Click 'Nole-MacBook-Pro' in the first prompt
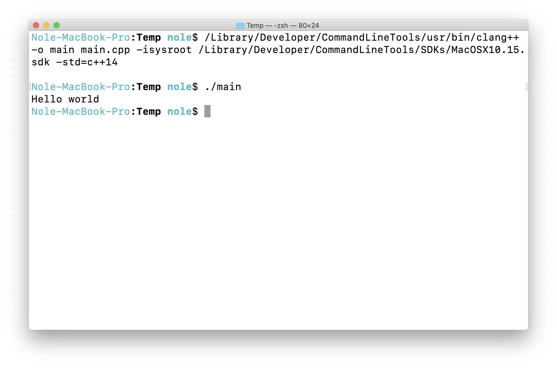Image resolution: width=557 pixels, height=368 pixels. (x=81, y=38)
